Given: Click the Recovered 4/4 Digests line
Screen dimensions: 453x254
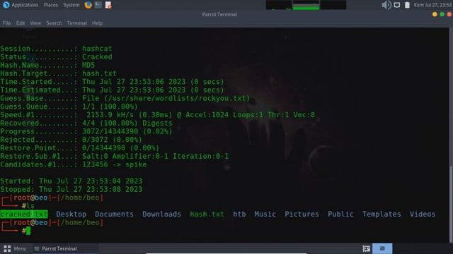Looking at the screenshot, I should click(x=86, y=123).
